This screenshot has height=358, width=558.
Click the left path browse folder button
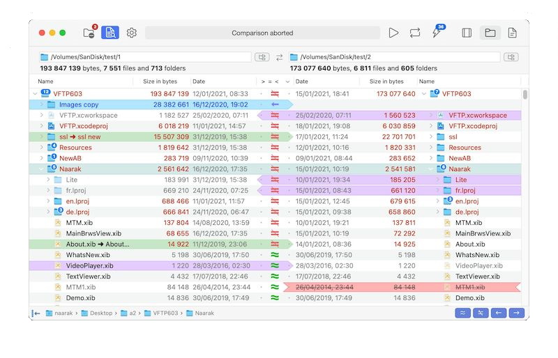262,57
